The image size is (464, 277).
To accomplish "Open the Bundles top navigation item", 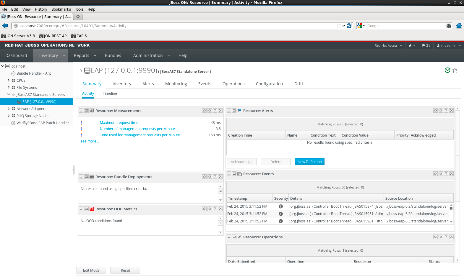I will tap(113, 55).
